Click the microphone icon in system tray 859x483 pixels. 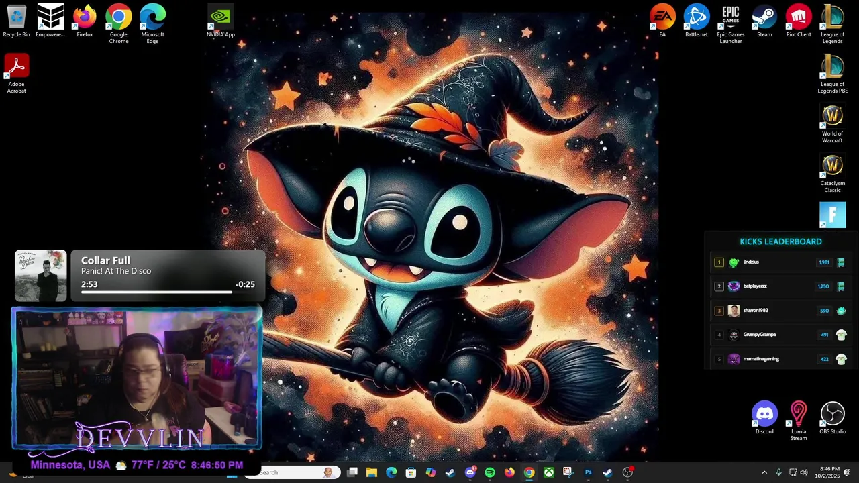(778, 472)
